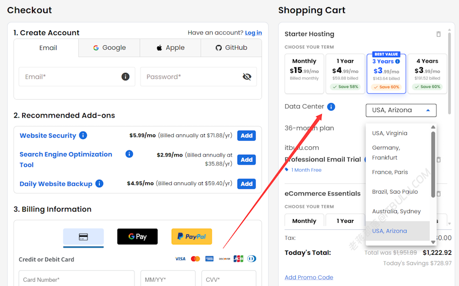Focus the Email input field
The width and height of the screenshot is (459, 286).
(77, 77)
